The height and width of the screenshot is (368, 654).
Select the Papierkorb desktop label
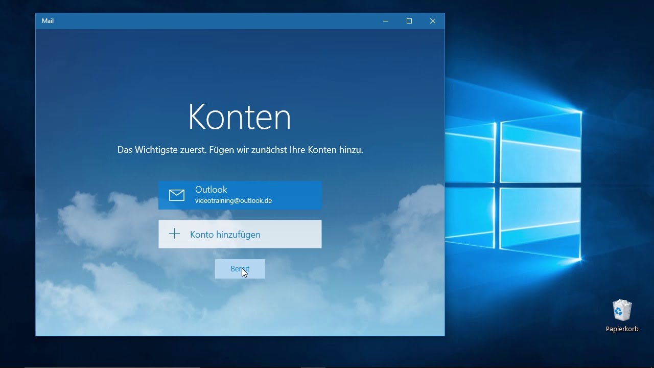pos(622,329)
